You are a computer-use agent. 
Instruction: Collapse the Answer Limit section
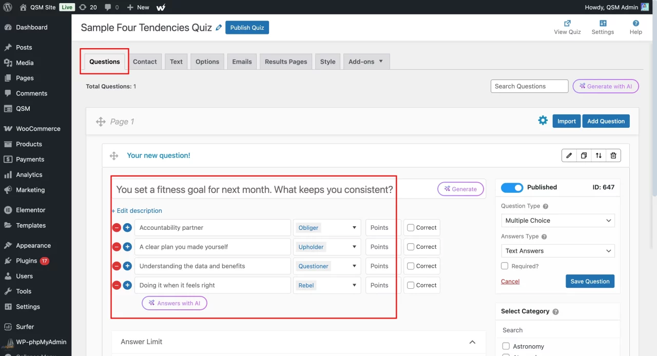[472, 342]
